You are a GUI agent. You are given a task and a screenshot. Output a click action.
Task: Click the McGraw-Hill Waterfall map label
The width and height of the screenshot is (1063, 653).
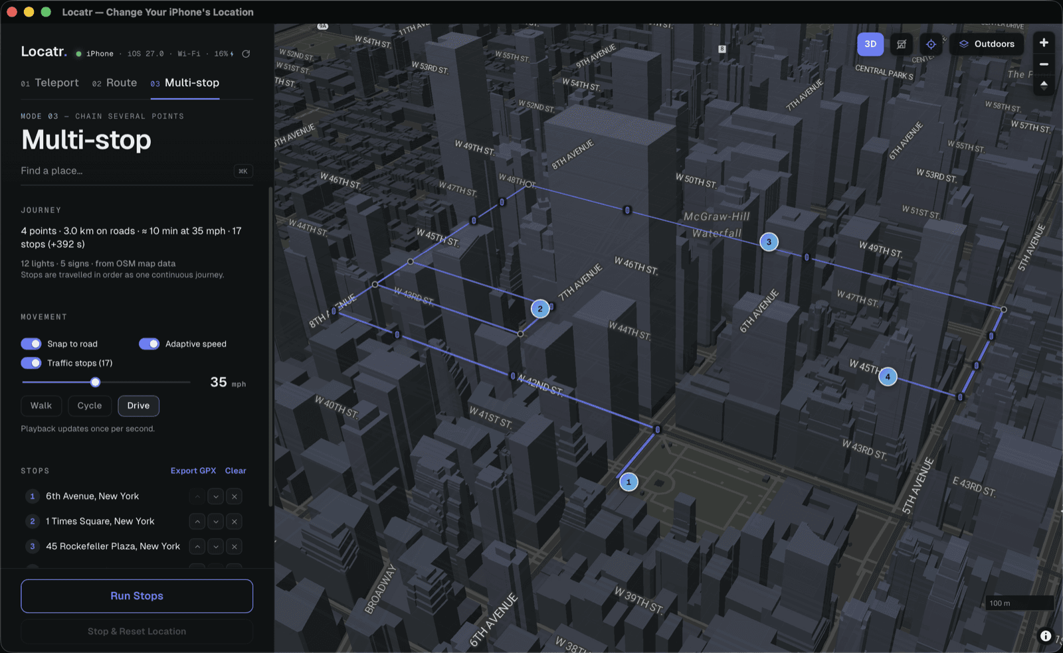(717, 225)
